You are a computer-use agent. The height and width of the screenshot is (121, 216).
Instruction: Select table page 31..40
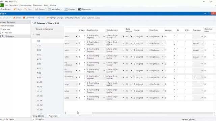pos(39,55)
